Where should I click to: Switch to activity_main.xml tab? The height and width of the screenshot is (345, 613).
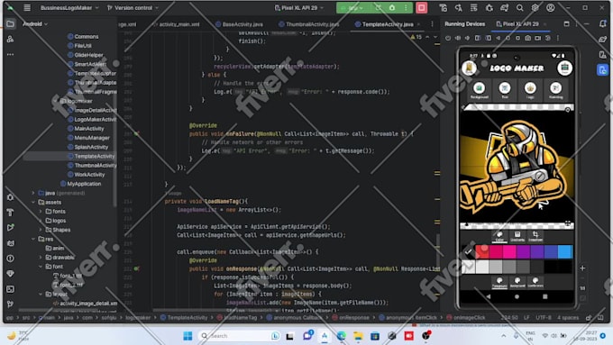point(176,24)
